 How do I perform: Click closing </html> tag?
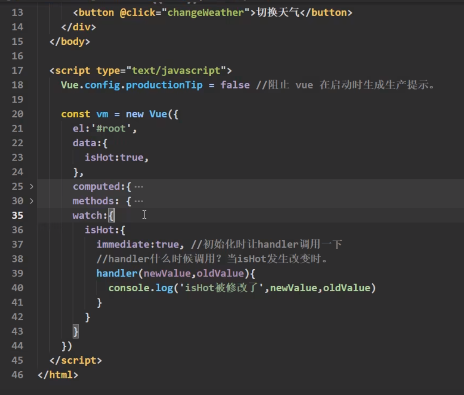(58, 375)
